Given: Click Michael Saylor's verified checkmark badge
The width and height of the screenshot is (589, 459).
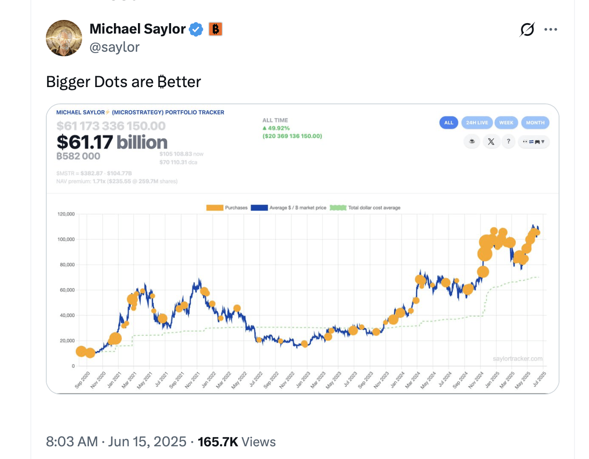Looking at the screenshot, I should pyautogui.click(x=196, y=29).
